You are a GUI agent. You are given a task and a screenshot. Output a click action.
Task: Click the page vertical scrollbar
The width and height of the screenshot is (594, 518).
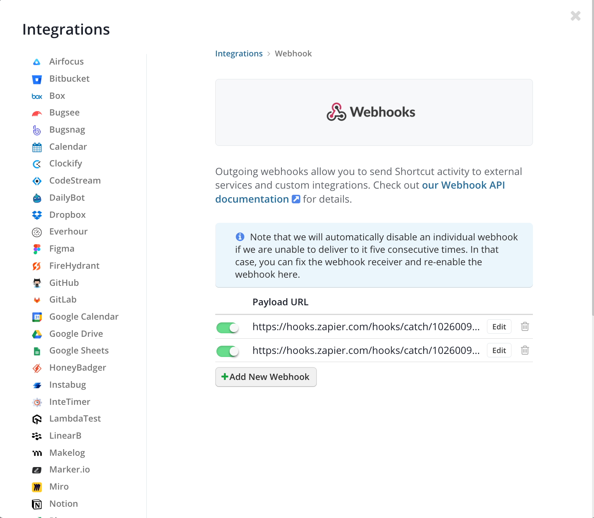(592, 157)
